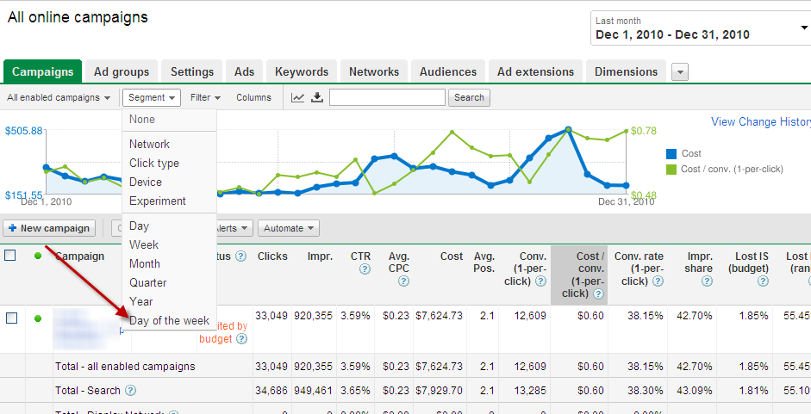
Task: Click the 'Total - all enabled campaigns' row label
Action: click(x=125, y=367)
